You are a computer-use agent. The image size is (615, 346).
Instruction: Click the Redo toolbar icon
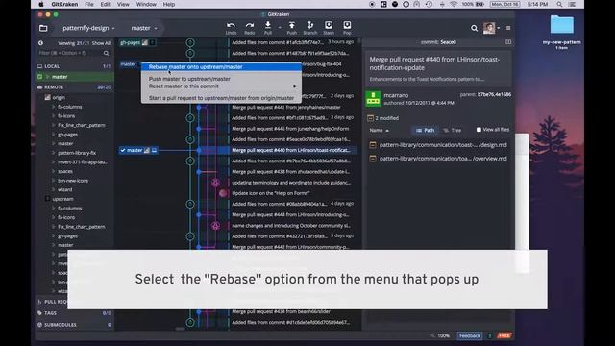250,28
